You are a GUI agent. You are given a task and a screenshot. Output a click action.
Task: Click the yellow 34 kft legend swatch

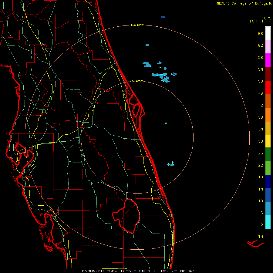pyautogui.click(x=268, y=141)
